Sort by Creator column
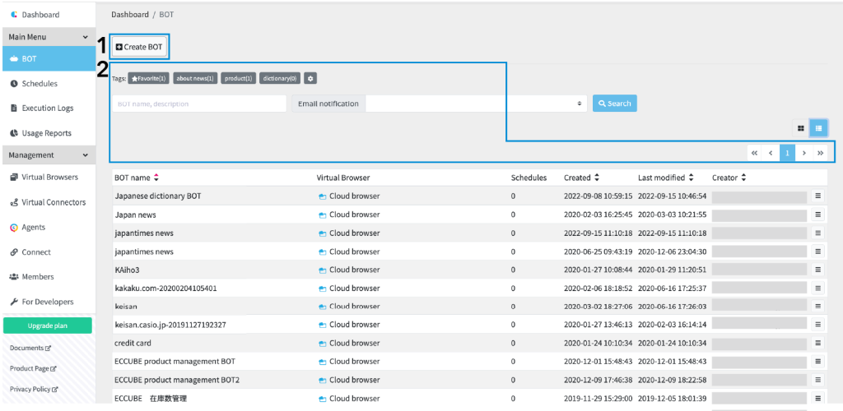 click(729, 178)
